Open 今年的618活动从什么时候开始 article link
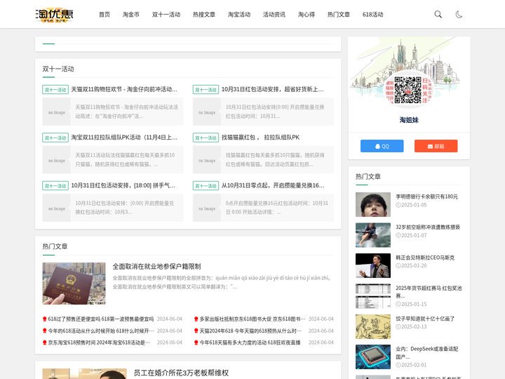The width and height of the screenshot is (505, 379). 101,331
